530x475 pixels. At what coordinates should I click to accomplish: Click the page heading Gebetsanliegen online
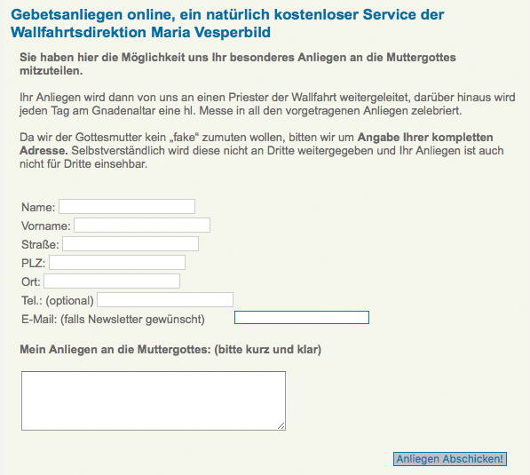tap(227, 24)
